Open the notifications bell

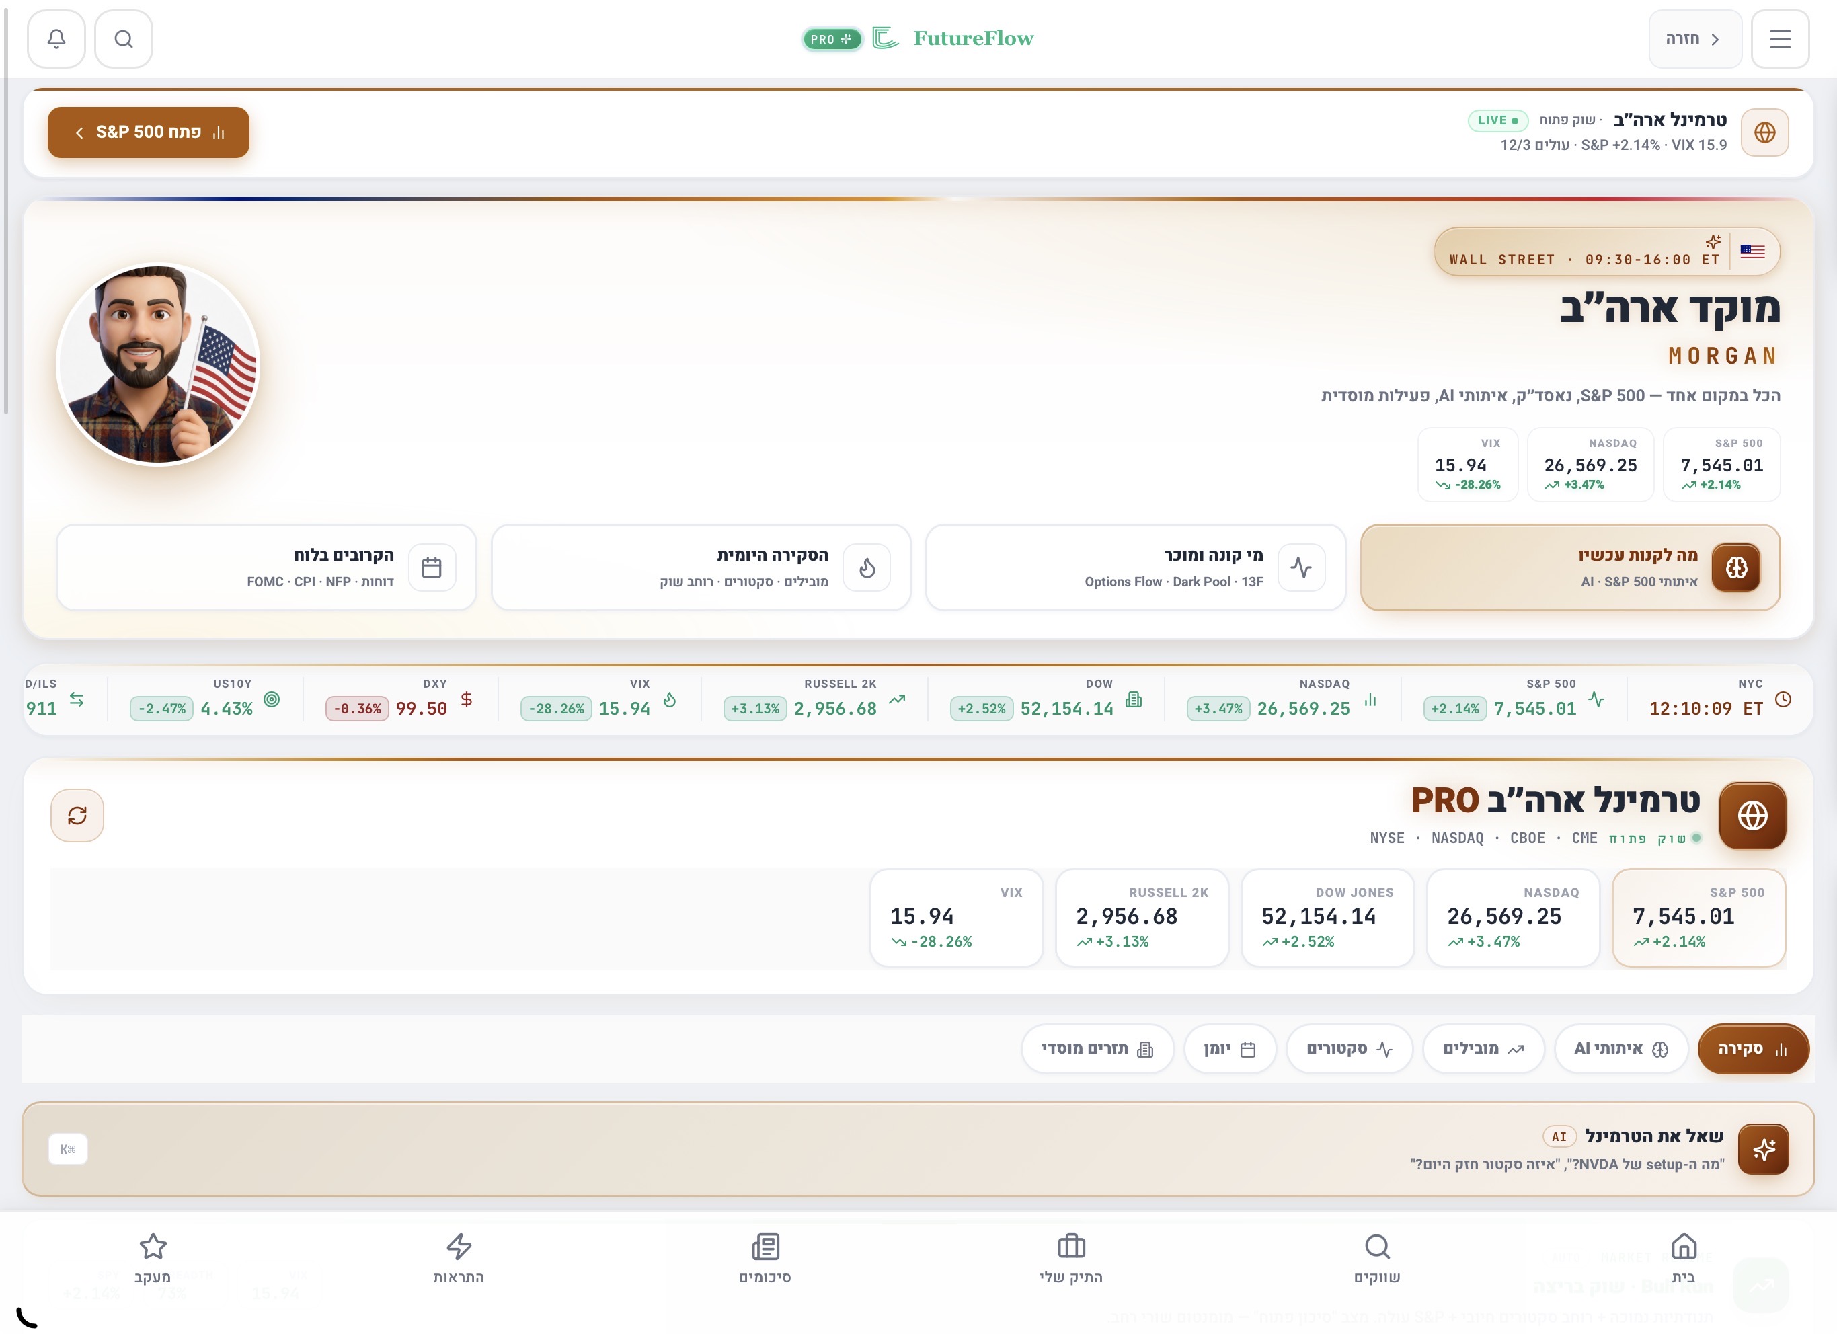pos(56,39)
